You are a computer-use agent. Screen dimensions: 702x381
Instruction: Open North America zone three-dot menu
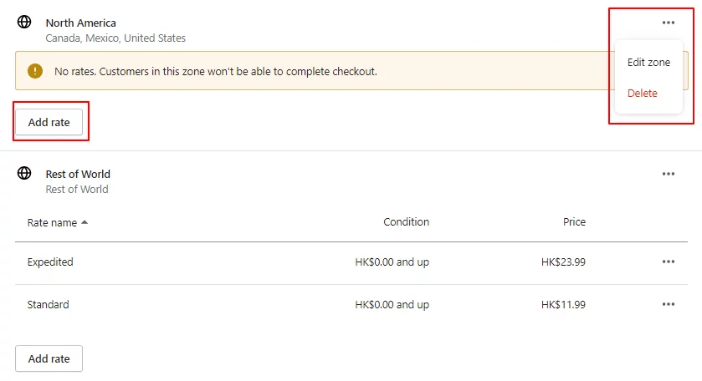tap(668, 23)
